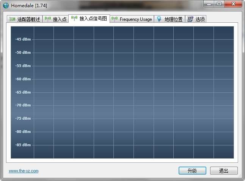Open the www.the-sz.com link
This screenshot has width=245, height=181.
pos(24,171)
